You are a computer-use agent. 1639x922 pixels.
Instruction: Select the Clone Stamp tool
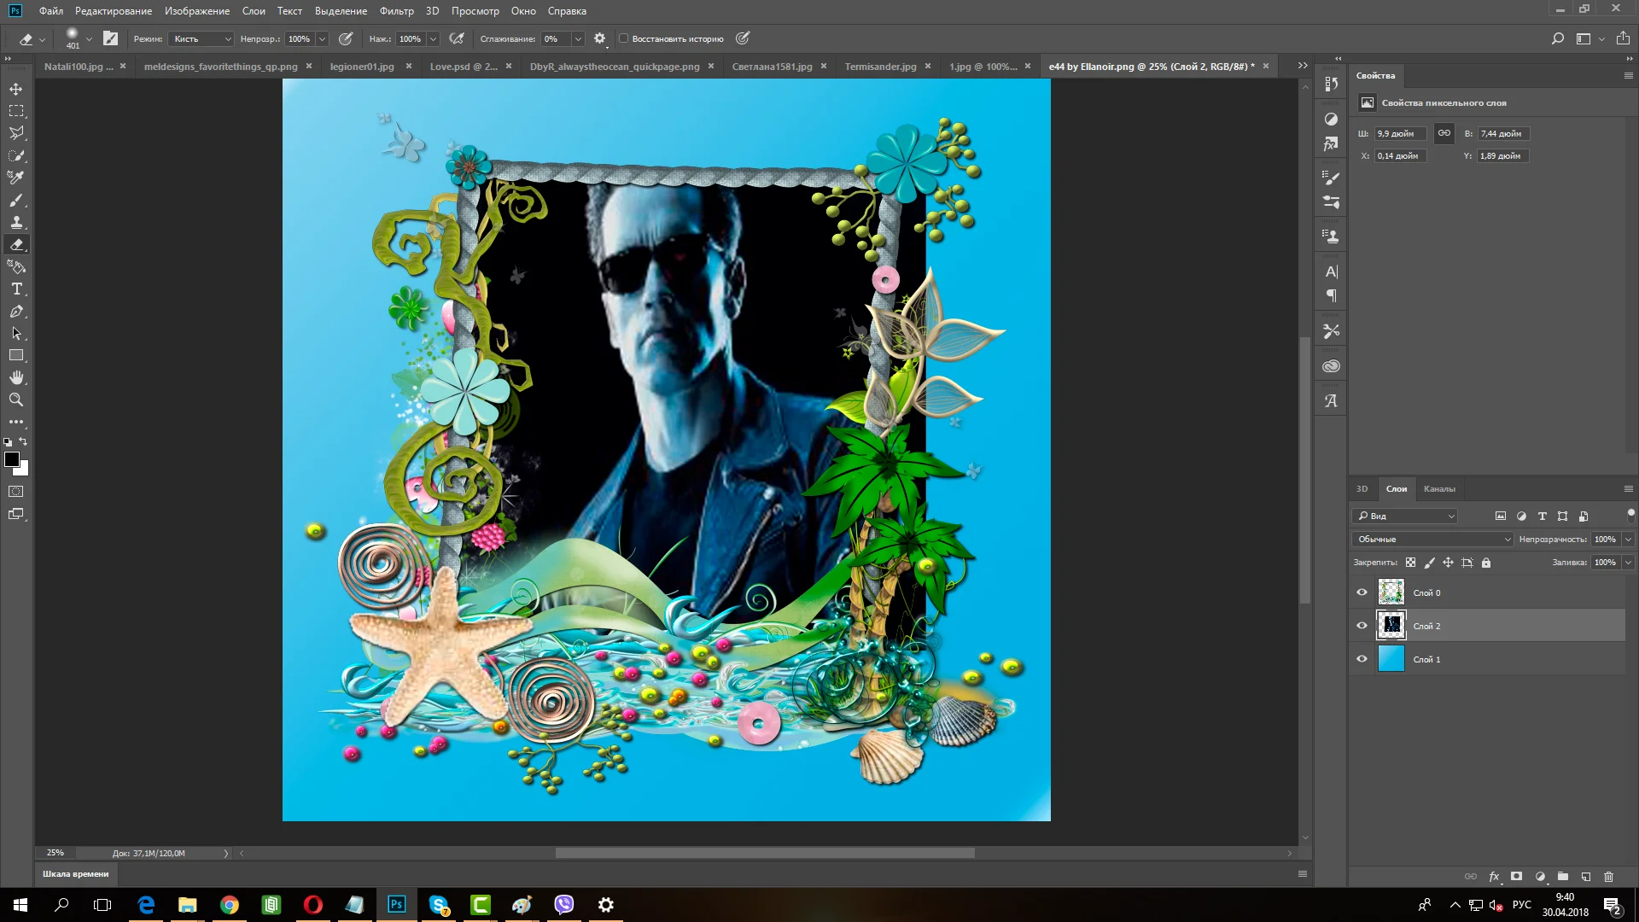tap(16, 222)
